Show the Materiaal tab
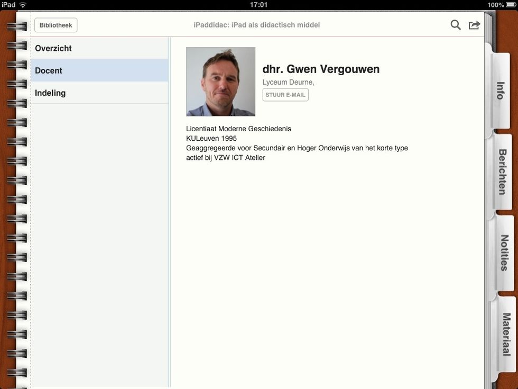Image resolution: width=518 pixels, height=389 pixels. click(x=506, y=333)
